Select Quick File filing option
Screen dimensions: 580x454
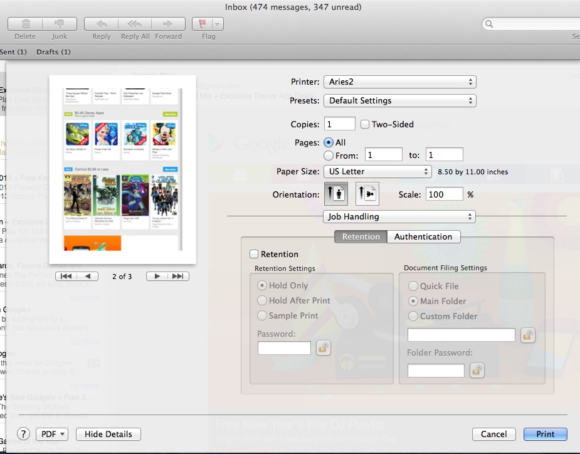(413, 286)
